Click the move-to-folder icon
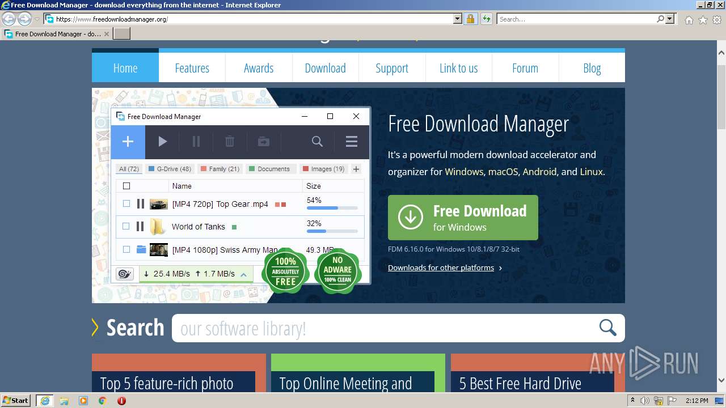The width and height of the screenshot is (726, 408). pos(264,142)
